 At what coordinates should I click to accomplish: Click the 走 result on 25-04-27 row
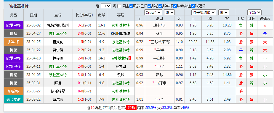(265, 34)
